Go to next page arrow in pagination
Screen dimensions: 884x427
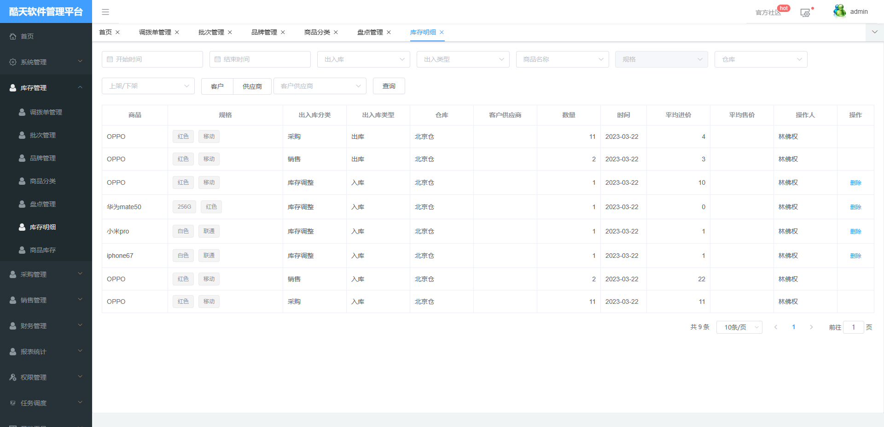(811, 327)
